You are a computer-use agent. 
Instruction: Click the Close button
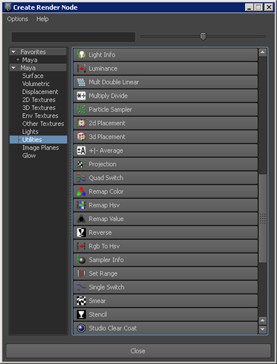pos(138,351)
